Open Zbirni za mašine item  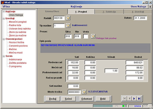(18, 35)
